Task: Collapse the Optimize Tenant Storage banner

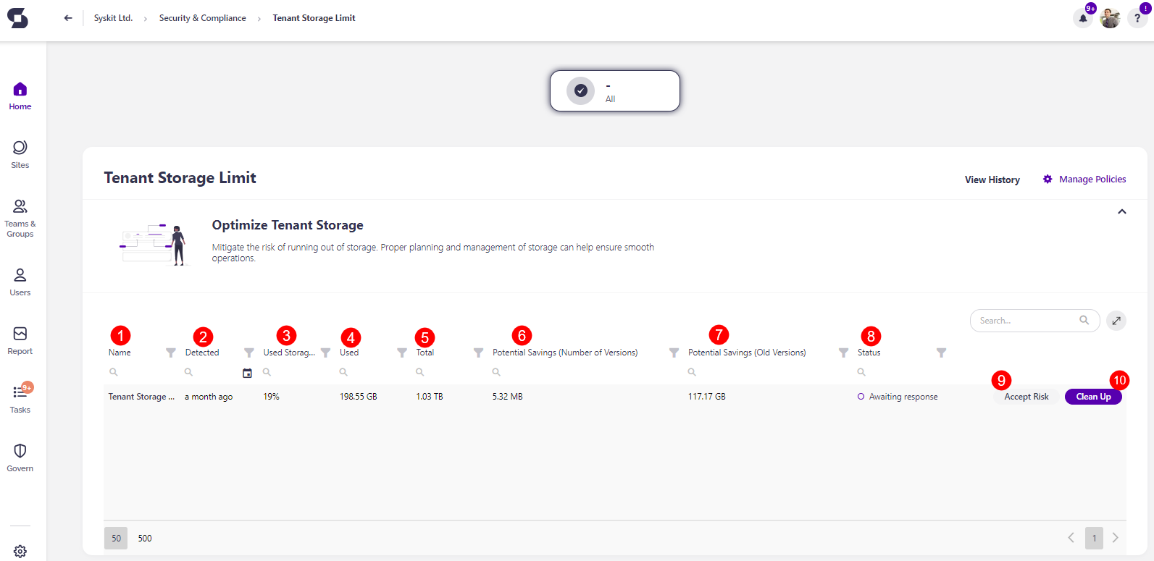Action: point(1121,211)
